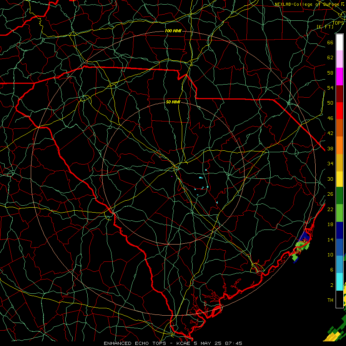This screenshot has height=346, width=346.
Task: Click the NEXLAB-College of DuPage text
Action: pyautogui.click(x=307, y=4)
